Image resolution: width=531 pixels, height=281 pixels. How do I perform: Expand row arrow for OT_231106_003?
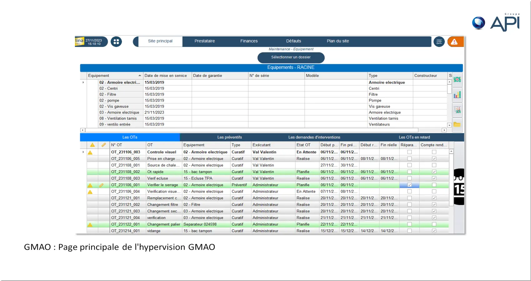(x=83, y=152)
